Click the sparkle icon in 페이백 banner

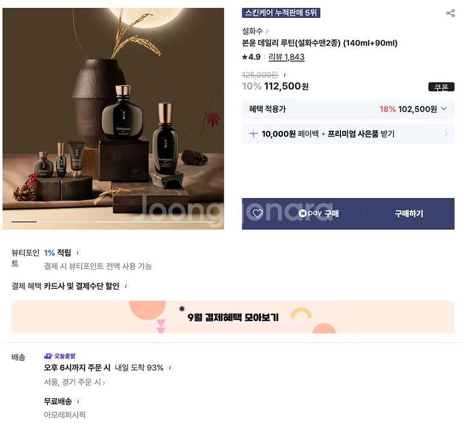pos(253,134)
